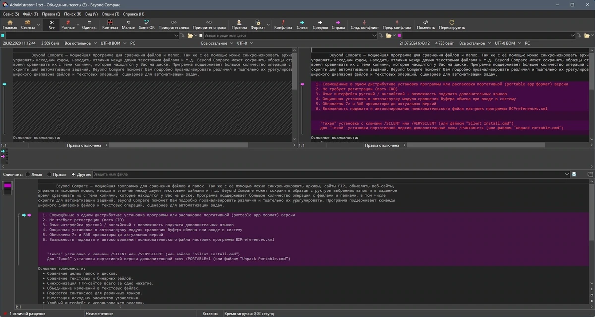Open the Сеанс (S) menu

11,14
